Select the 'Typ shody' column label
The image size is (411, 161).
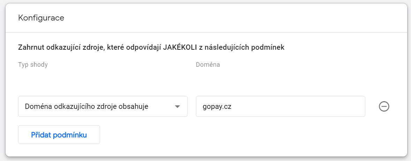[33, 65]
